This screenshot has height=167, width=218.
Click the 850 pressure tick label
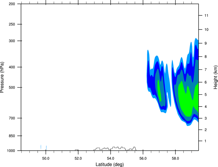point(12,136)
